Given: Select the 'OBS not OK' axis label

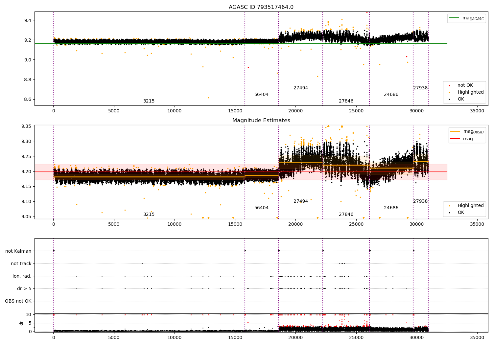Looking at the screenshot, I should (18, 301).
